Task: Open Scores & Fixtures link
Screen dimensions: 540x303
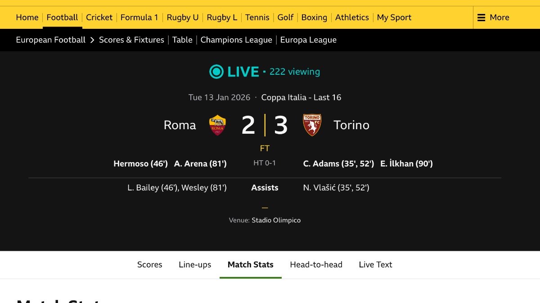Action: tap(131, 40)
